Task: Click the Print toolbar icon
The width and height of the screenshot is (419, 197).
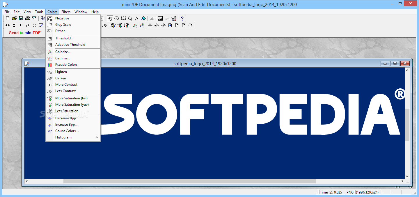Action: [x=27, y=18]
